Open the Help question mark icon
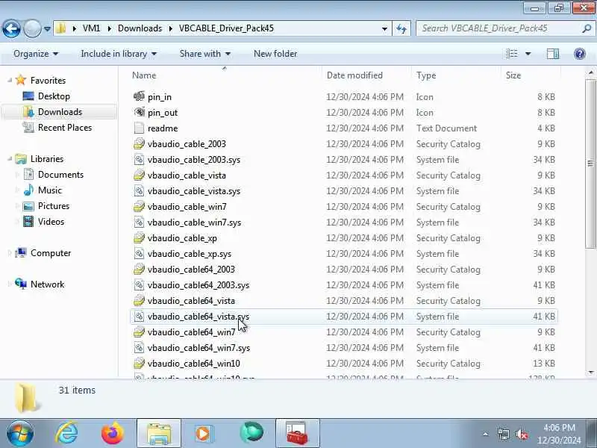597x448 pixels. pos(580,54)
